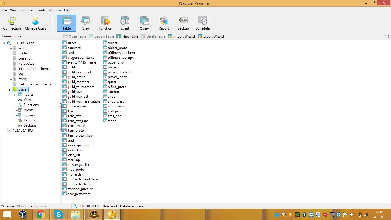Viewport: 391px width, 220px height.
Task: Select the performance_schema database
Action: coord(34,84)
